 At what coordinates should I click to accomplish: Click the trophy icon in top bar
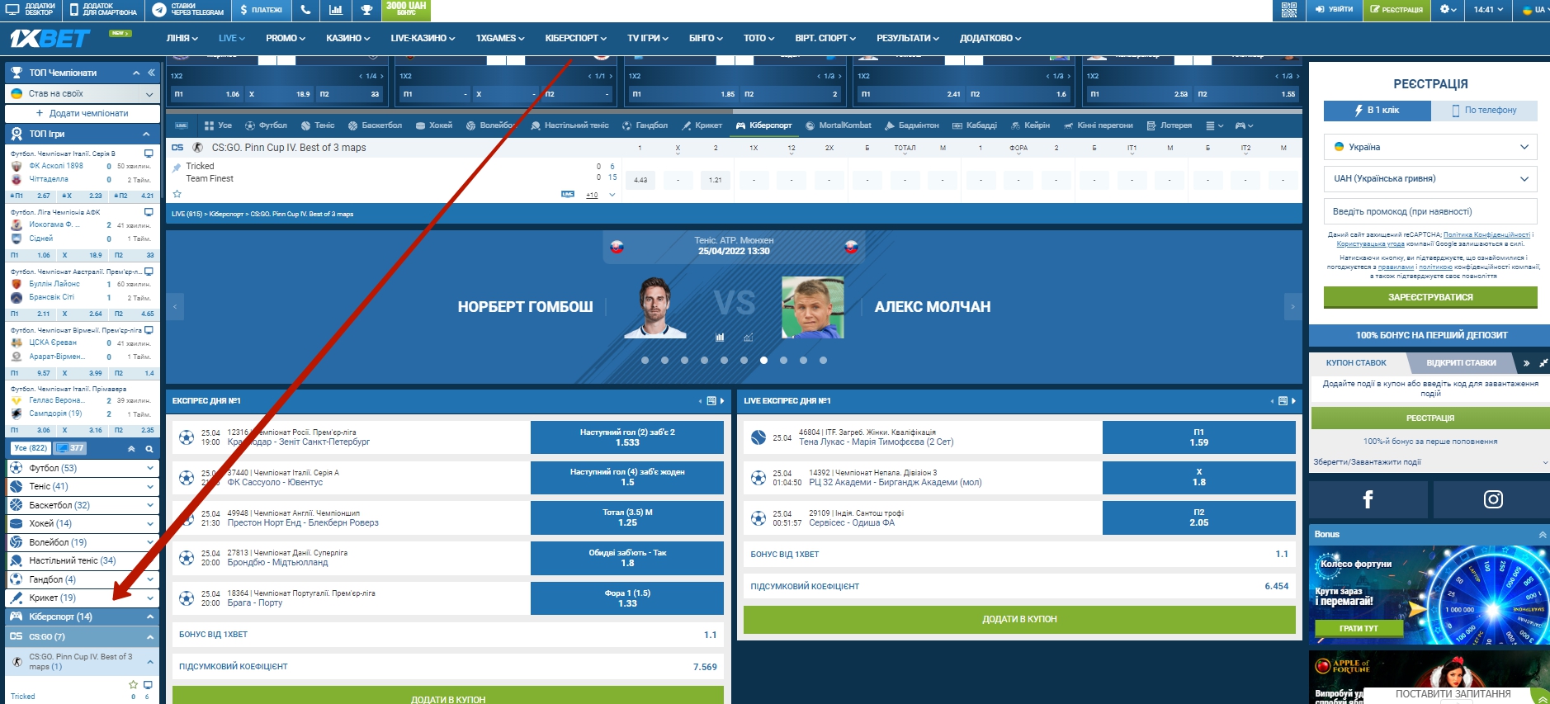tap(366, 10)
